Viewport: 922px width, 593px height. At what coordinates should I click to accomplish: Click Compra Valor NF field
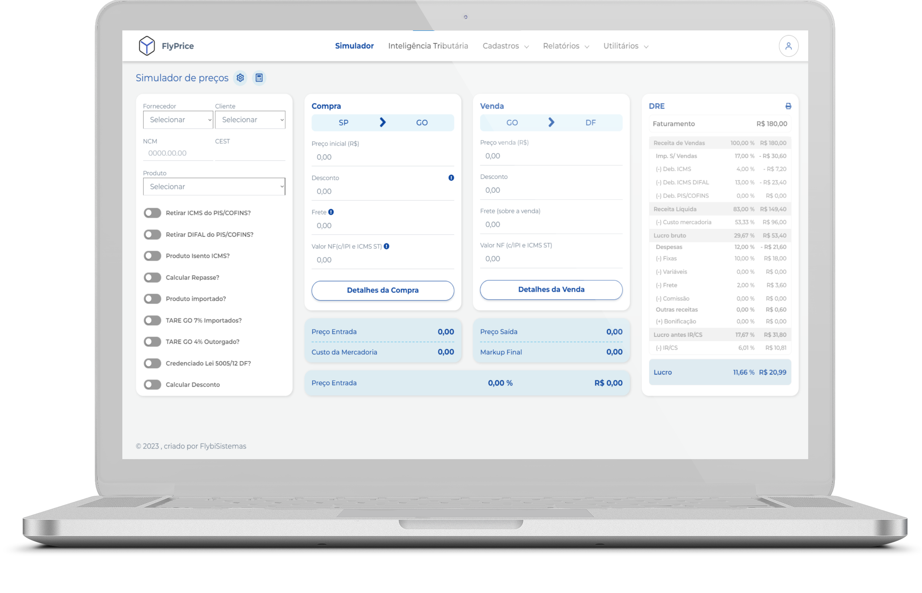point(383,260)
